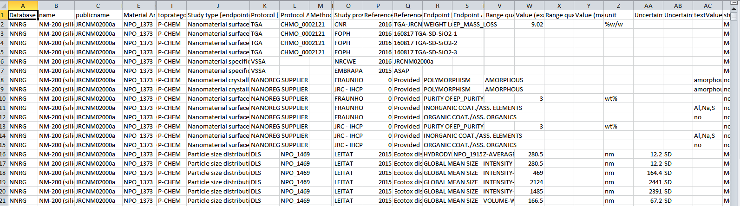Image resolution: width=740 pixels, height=206 pixels.
Task: Select 'SUPPLIER' cell in row 12
Action: pos(295,117)
